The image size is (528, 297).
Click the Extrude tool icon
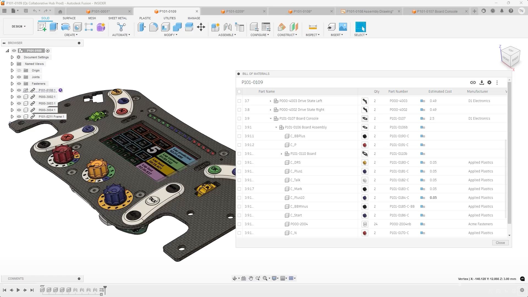[x=54, y=27]
